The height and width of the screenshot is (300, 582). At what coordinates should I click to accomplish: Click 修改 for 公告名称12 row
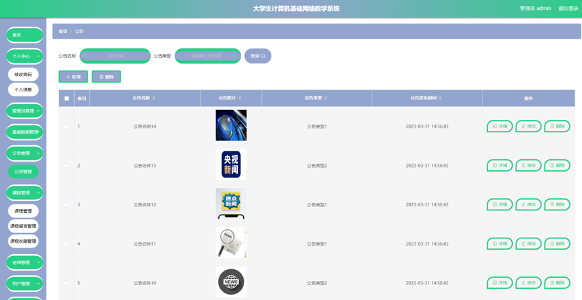(528, 205)
